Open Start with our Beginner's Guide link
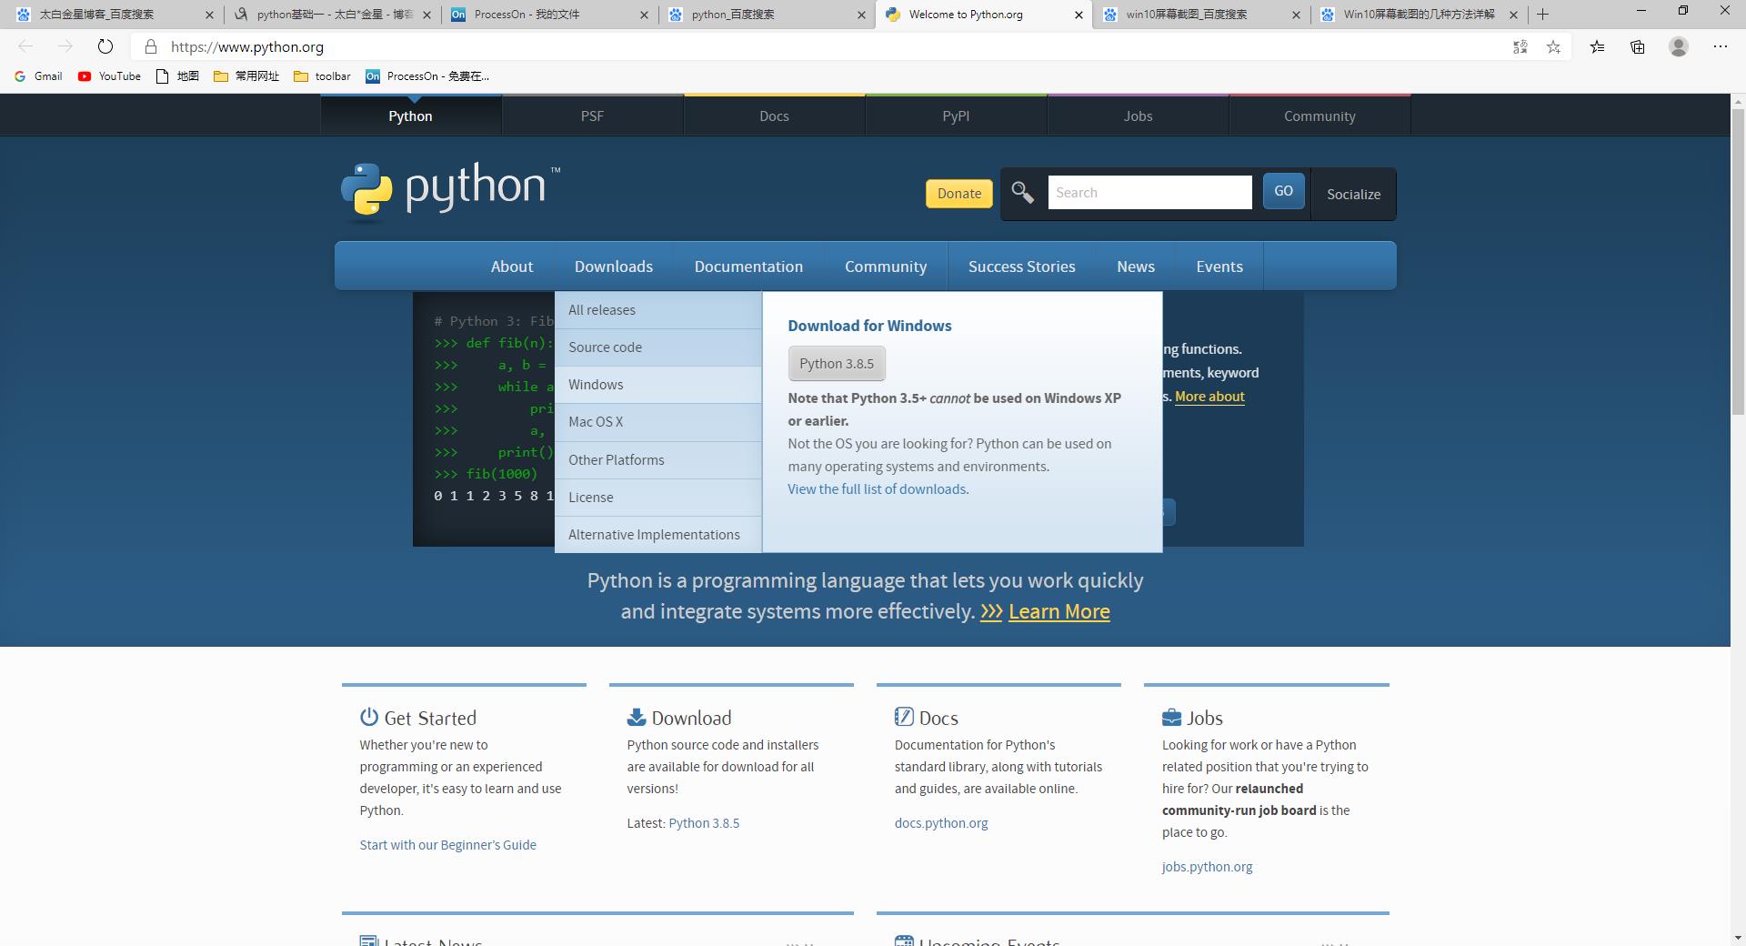Viewport: 1746px width, 946px height. (x=447, y=845)
